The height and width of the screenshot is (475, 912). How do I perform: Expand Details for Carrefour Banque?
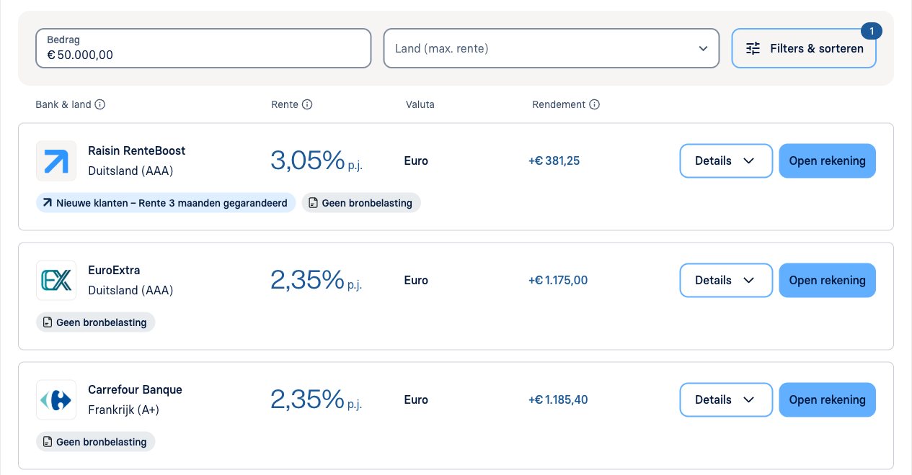726,399
